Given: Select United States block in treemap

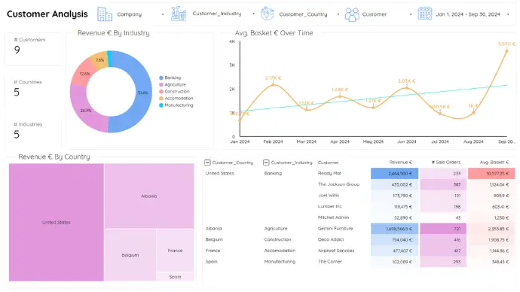Looking at the screenshot, I should coord(57,222).
